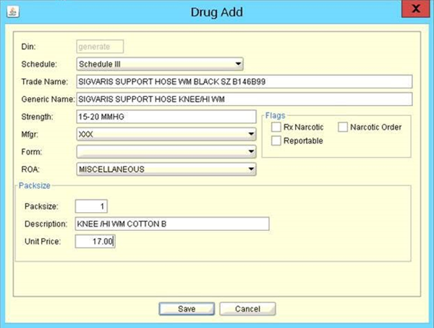Save the new drug entry

[187, 308]
